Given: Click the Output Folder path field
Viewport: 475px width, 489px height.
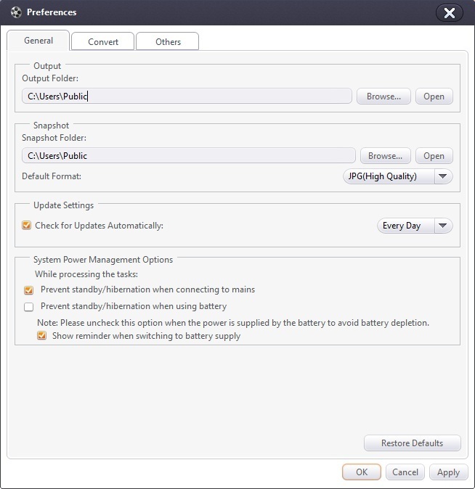Looking at the screenshot, I should pyautogui.click(x=187, y=96).
